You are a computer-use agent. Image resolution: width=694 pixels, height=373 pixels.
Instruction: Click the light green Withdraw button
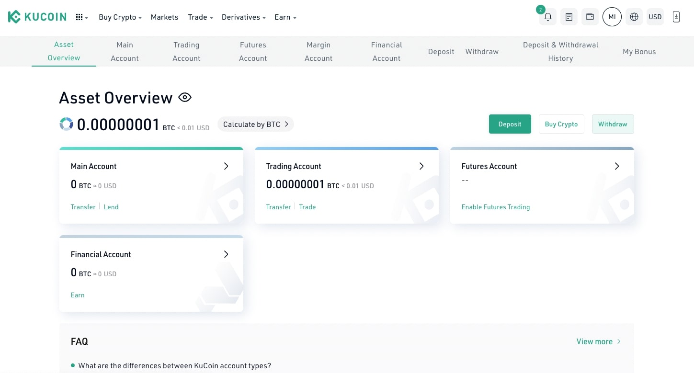point(613,124)
